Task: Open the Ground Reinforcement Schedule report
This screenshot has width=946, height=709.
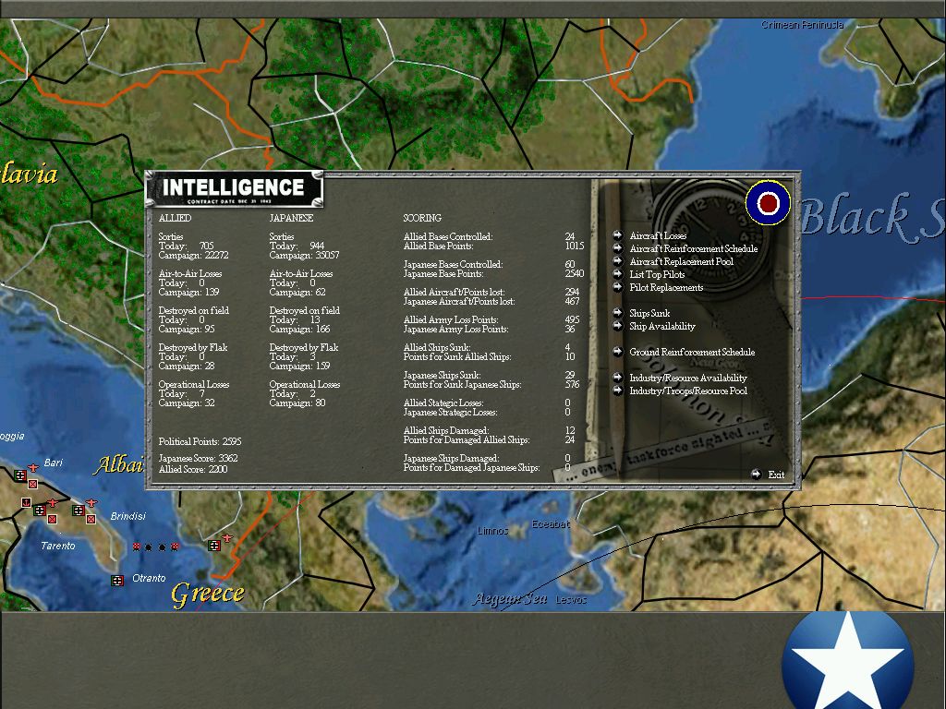Action: pyautogui.click(x=692, y=352)
